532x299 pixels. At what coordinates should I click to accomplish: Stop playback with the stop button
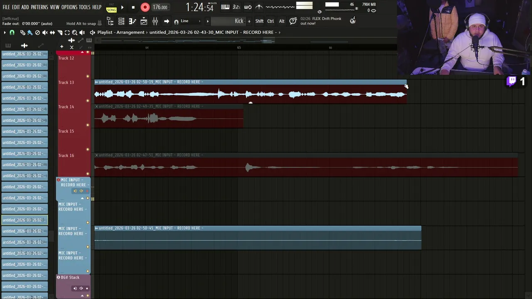133,7
